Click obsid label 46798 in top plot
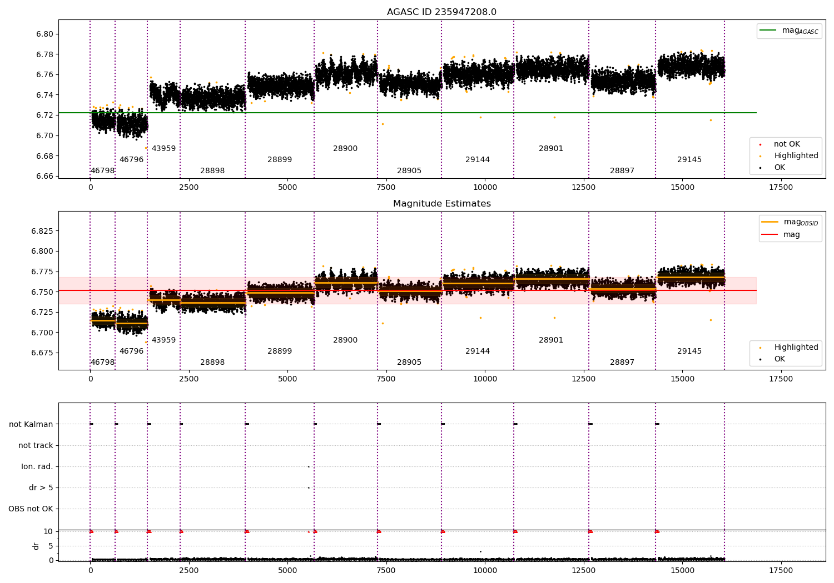The height and width of the screenshot is (583, 834). [x=102, y=171]
